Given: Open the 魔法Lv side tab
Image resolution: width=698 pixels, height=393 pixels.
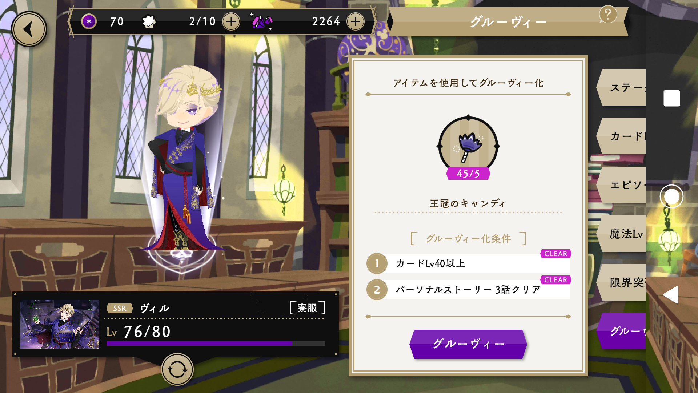Looking at the screenshot, I should [622, 234].
